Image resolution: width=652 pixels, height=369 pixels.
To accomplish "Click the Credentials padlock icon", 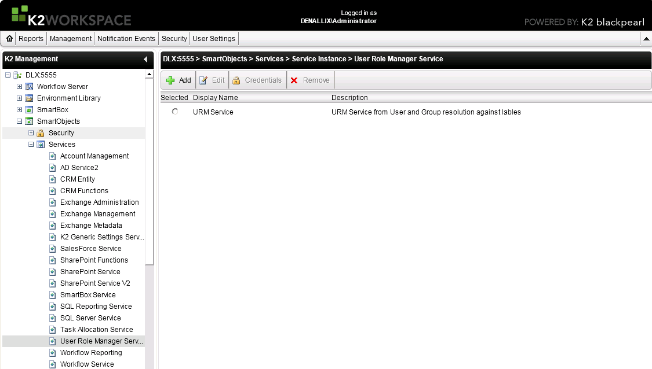I will tap(236, 80).
